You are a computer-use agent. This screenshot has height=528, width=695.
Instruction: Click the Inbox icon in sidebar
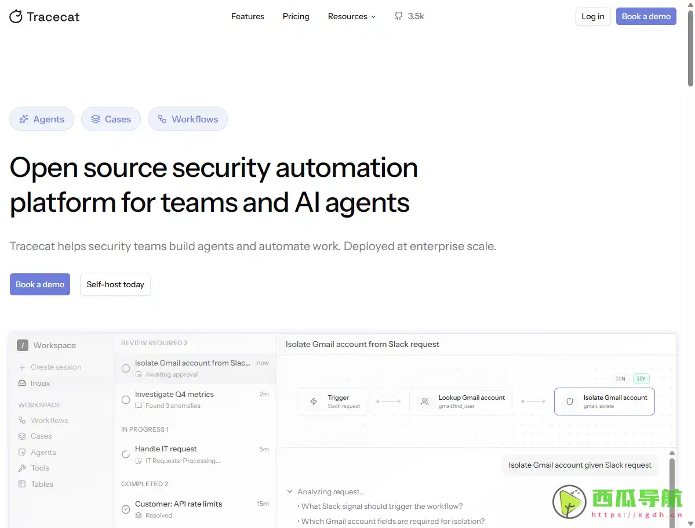click(x=22, y=384)
